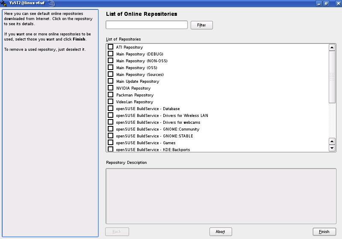This screenshot has width=342, height=239.
Task: Click the repository list scrollbar thumb
Action: click(x=332, y=77)
